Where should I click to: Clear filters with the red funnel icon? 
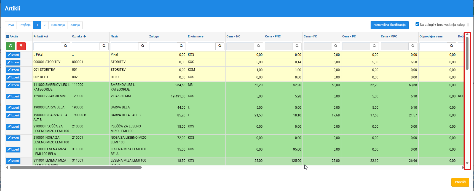pyautogui.click(x=21, y=46)
